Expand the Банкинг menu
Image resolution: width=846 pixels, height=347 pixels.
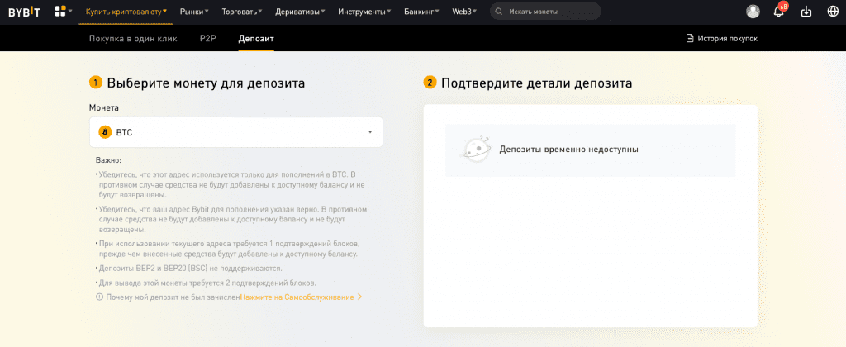[421, 12]
